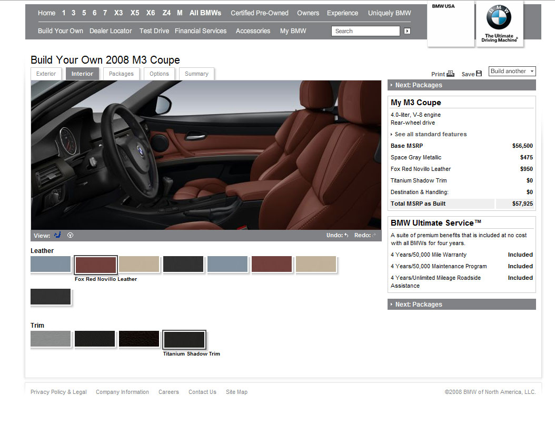Click the top Next: Packages bar

pos(462,85)
